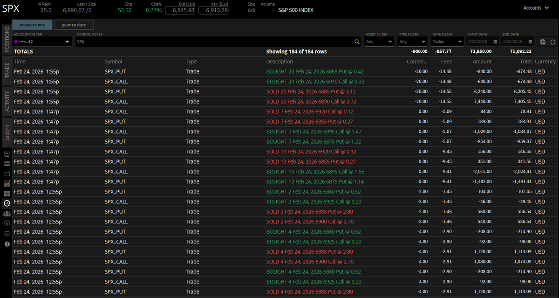Open the FZ sidebar icon

(x=7, y=234)
